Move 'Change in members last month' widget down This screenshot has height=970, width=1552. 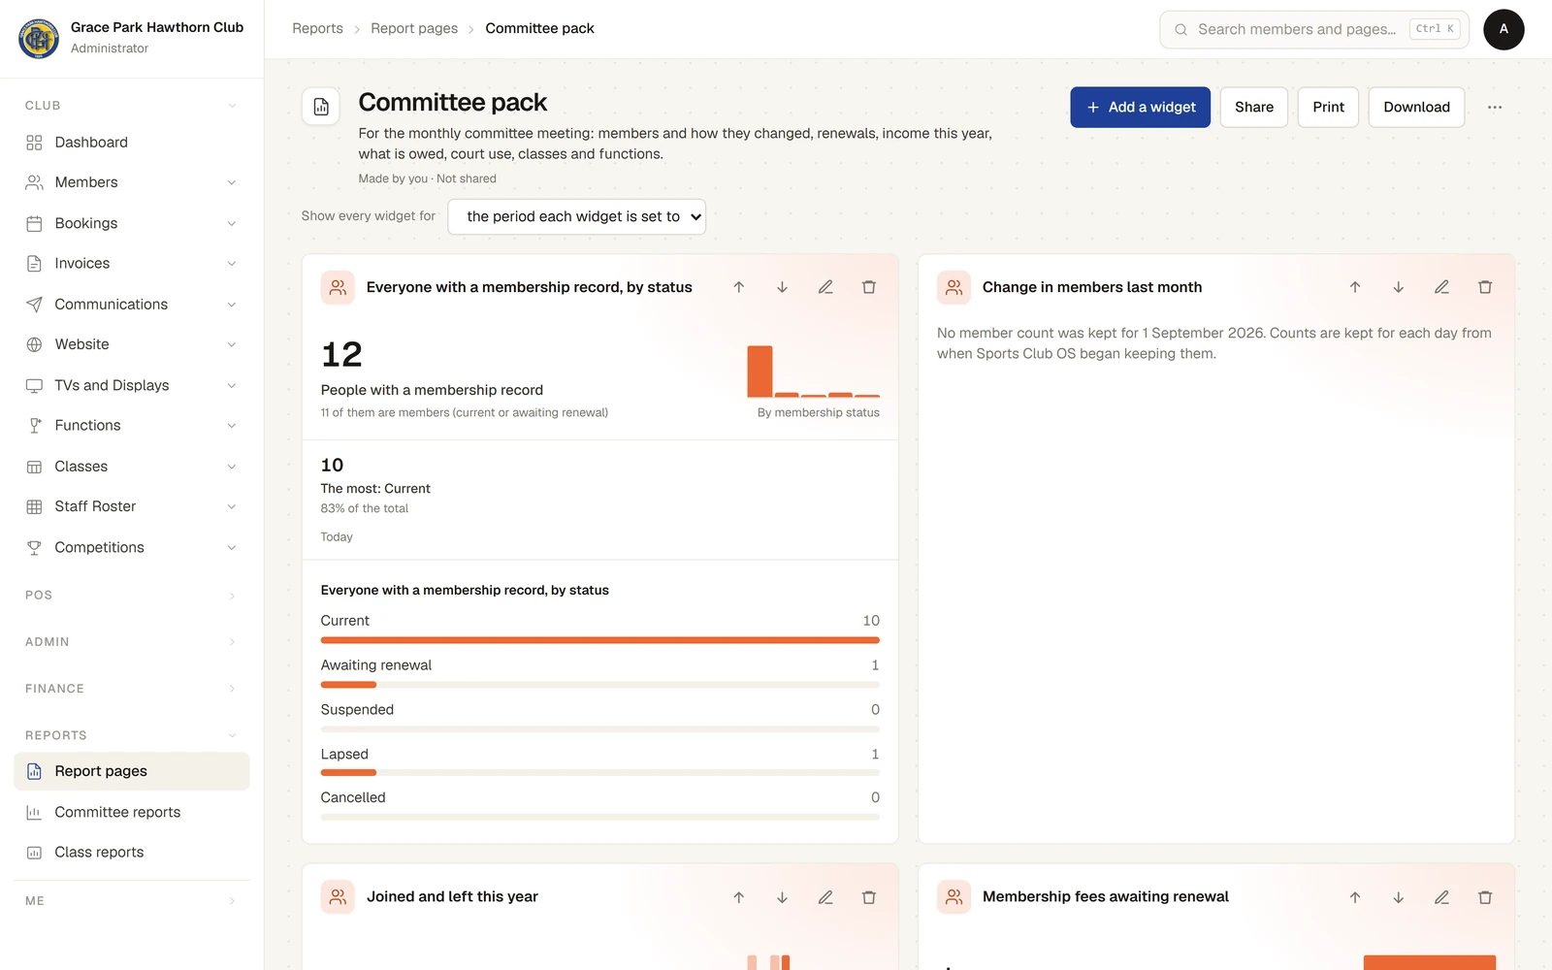(x=1399, y=287)
